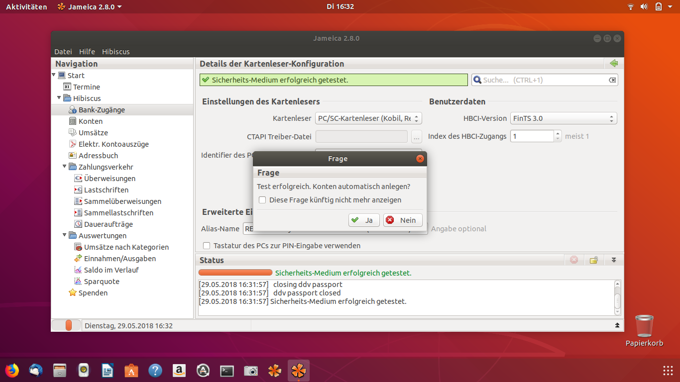Check 'Diese Frage künftig nicht mehr anzeigen'
Image resolution: width=680 pixels, height=382 pixels.
[x=262, y=200]
